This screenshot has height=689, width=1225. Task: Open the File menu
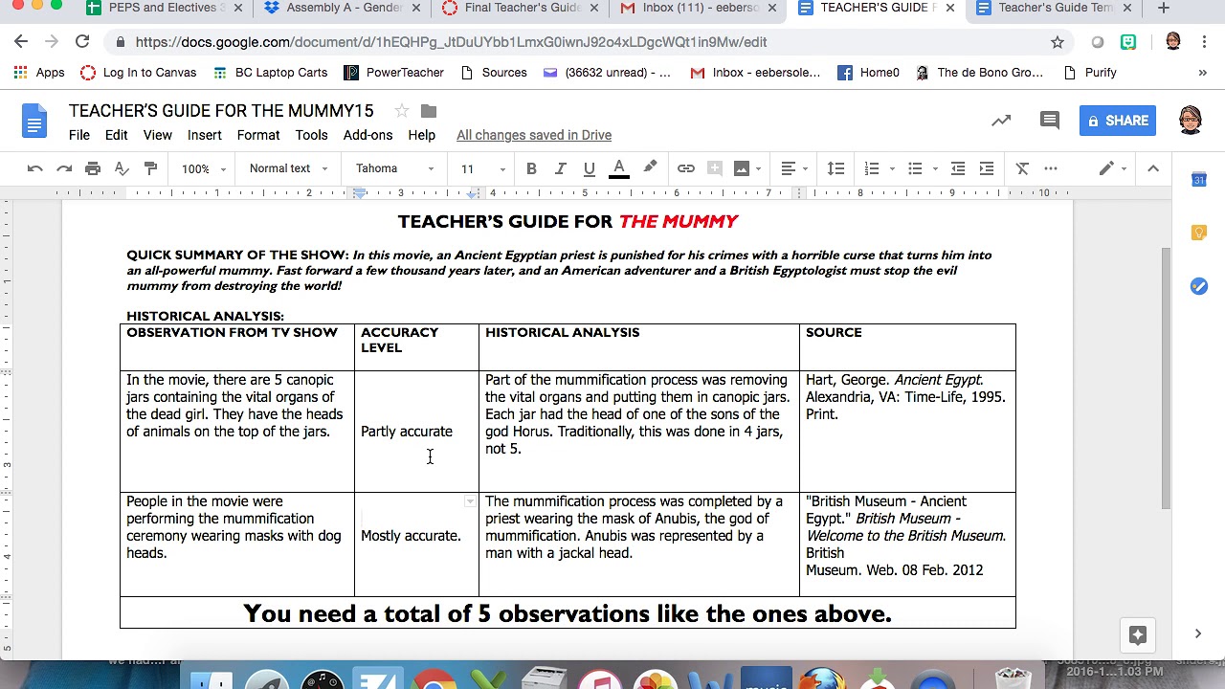click(x=79, y=135)
